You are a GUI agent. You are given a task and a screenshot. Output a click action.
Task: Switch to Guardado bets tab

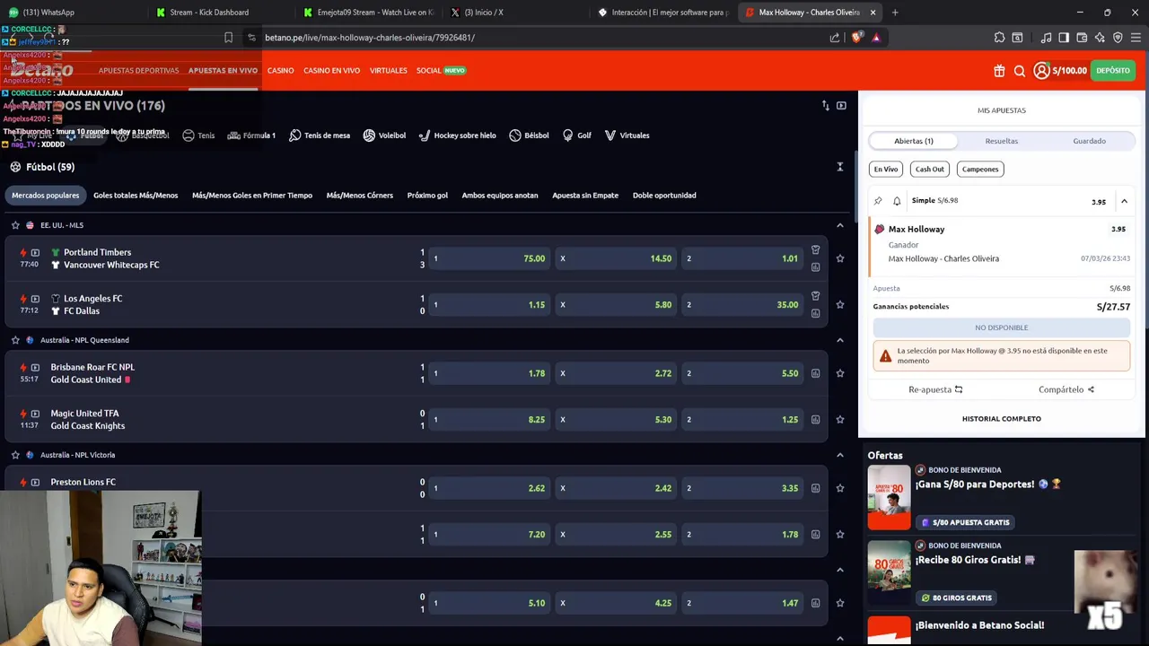[1090, 141]
